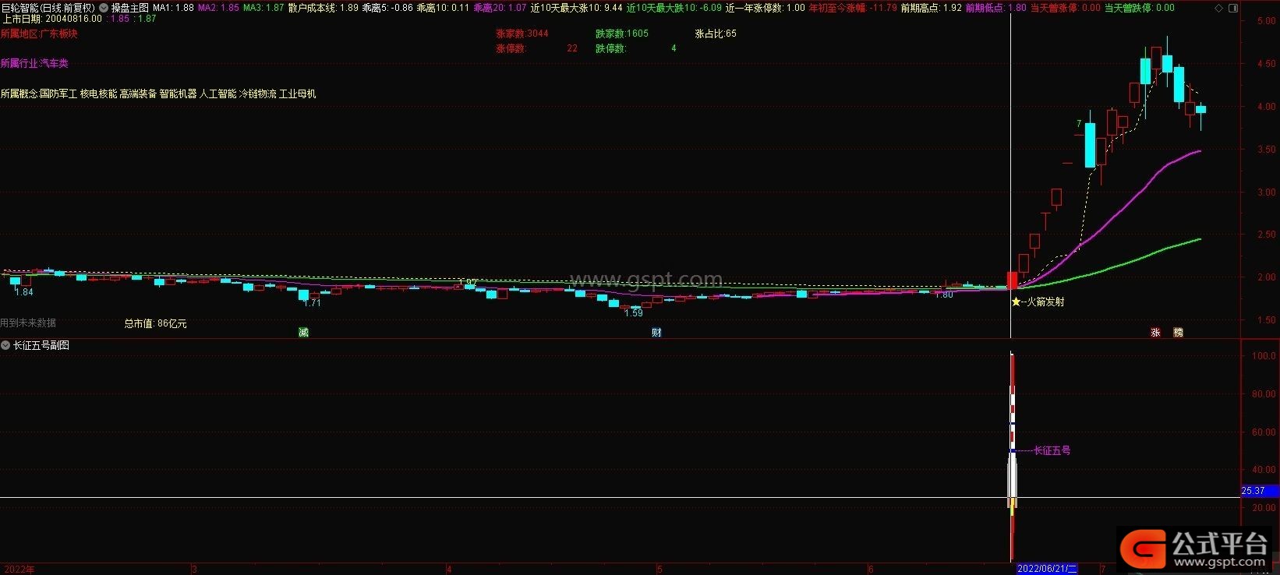Click the 1.84 price label at chart start
This screenshot has width=1280, height=575.
(x=24, y=292)
